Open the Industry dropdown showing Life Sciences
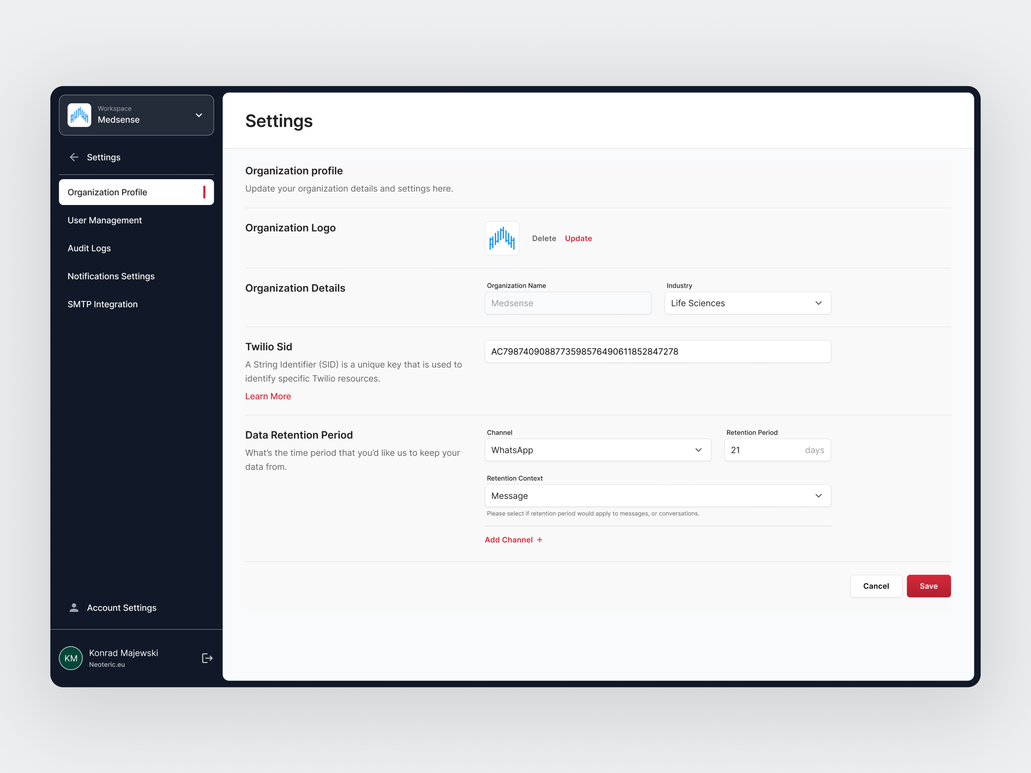Viewport: 1031px width, 773px height. 747,303
